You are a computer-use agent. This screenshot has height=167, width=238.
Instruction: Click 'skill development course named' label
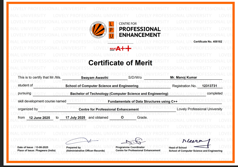42,101
